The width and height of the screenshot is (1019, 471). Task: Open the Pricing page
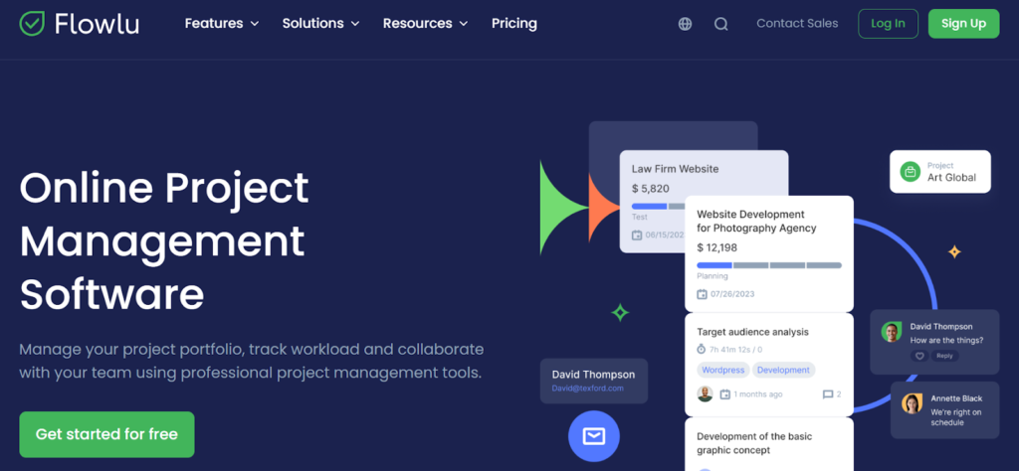pyautogui.click(x=513, y=24)
